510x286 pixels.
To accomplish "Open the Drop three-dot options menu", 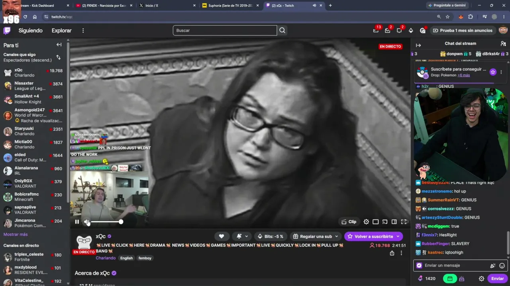I will pyautogui.click(x=501, y=72).
